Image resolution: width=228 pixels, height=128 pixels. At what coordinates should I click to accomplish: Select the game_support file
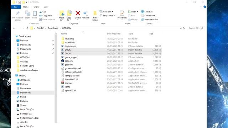coord(111,57)
